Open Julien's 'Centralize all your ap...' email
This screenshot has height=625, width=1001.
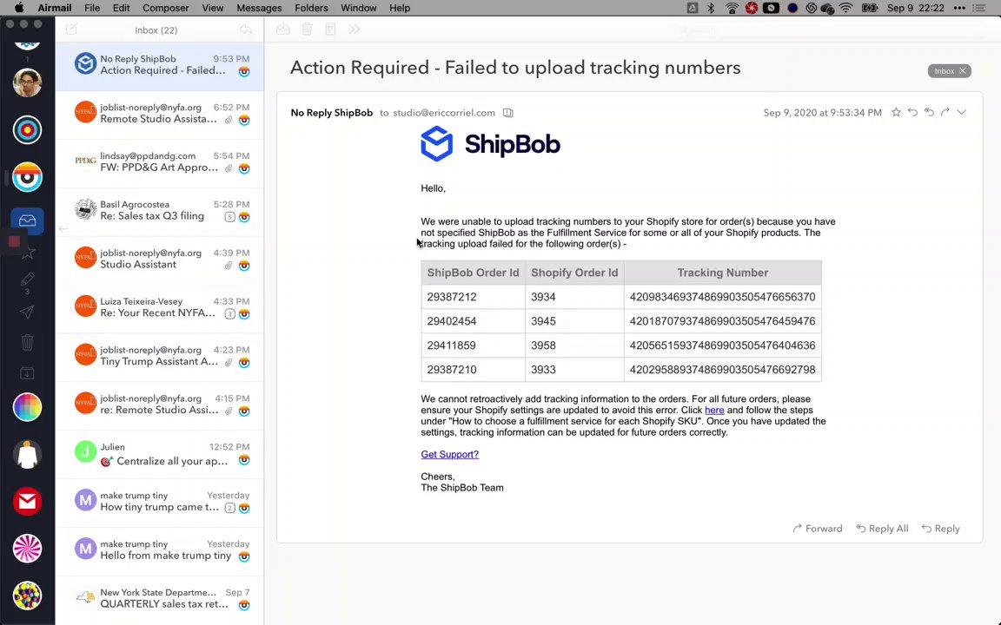point(160,453)
